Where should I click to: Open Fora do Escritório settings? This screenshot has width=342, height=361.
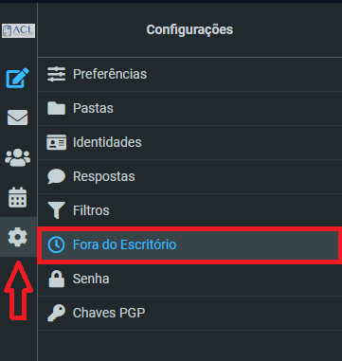click(x=189, y=244)
